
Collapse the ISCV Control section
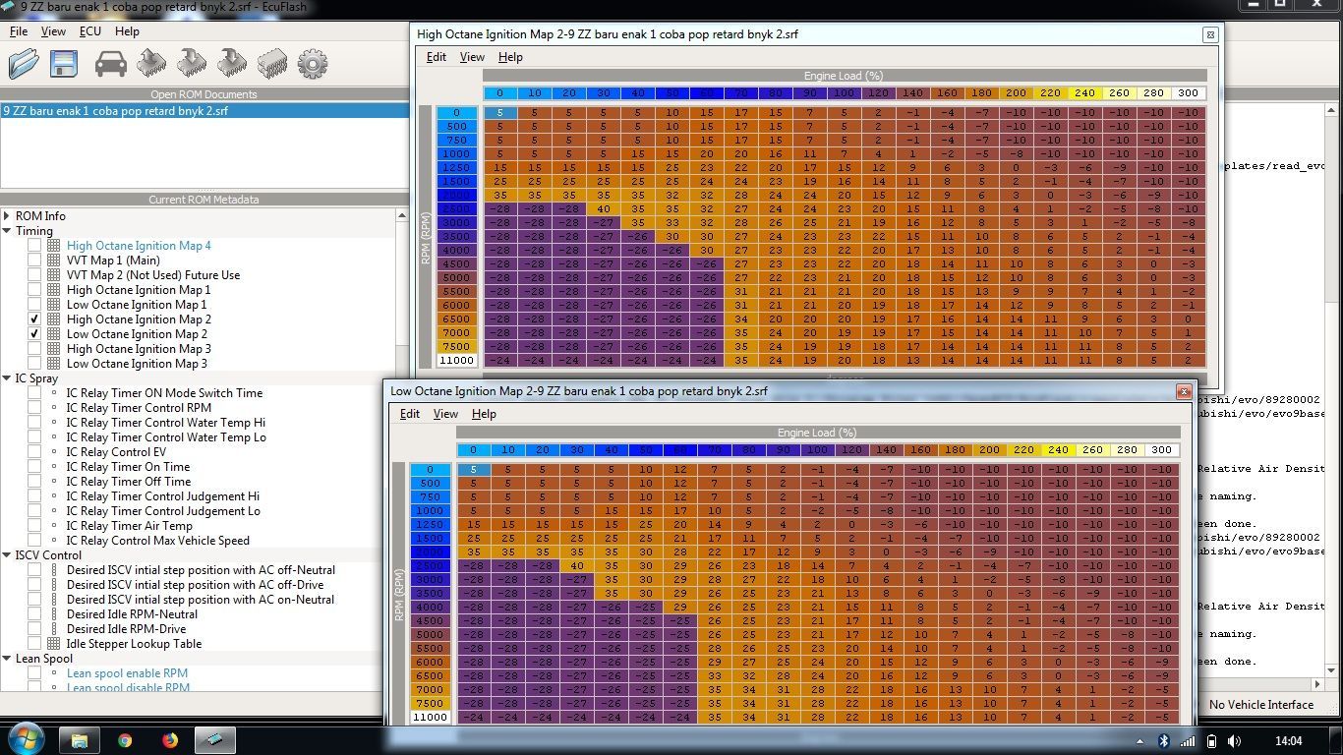[x=7, y=555]
